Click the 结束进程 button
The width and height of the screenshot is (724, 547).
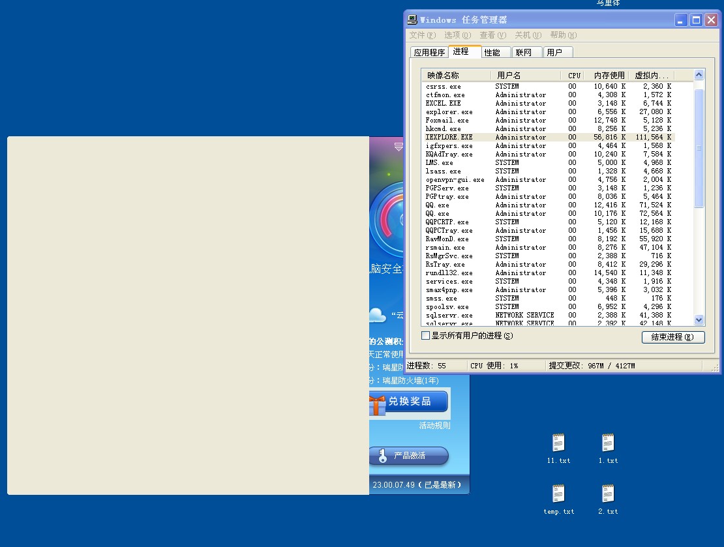point(673,337)
